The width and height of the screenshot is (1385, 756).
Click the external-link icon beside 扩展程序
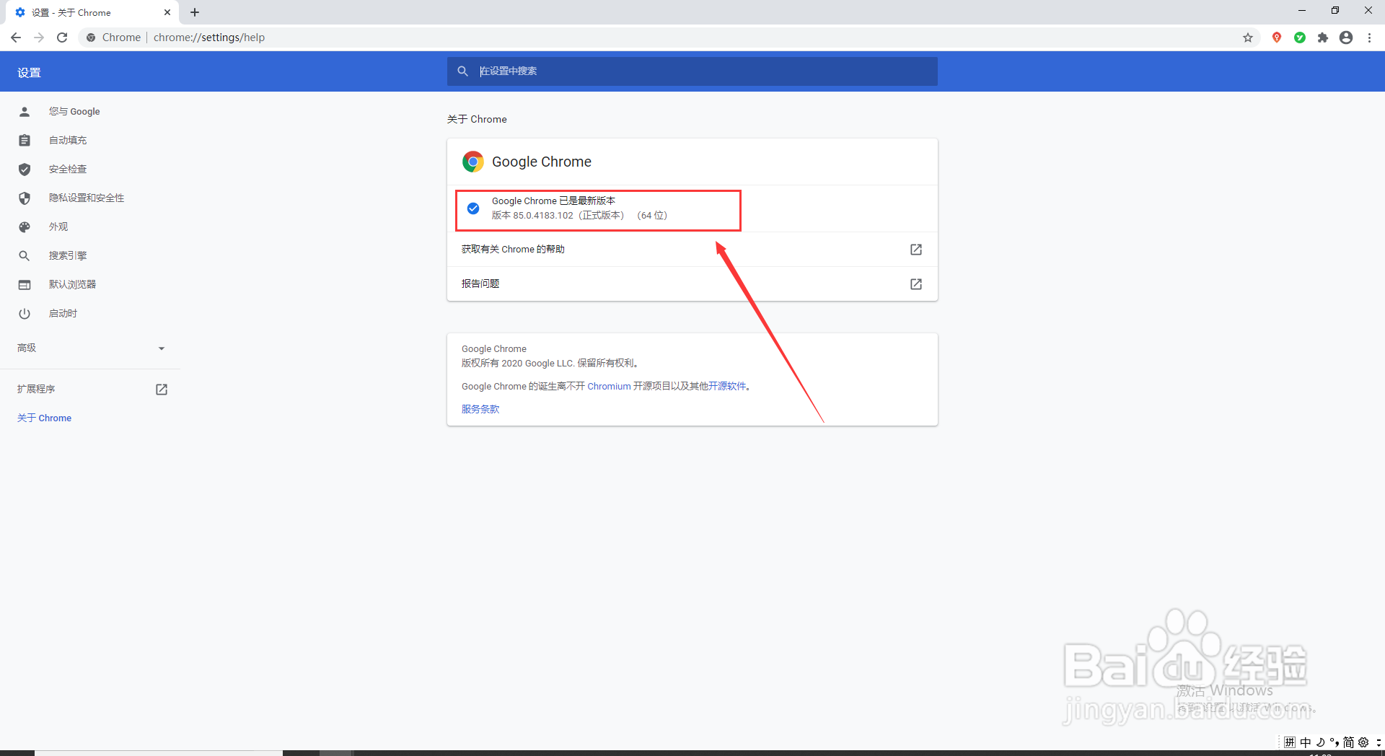162,389
